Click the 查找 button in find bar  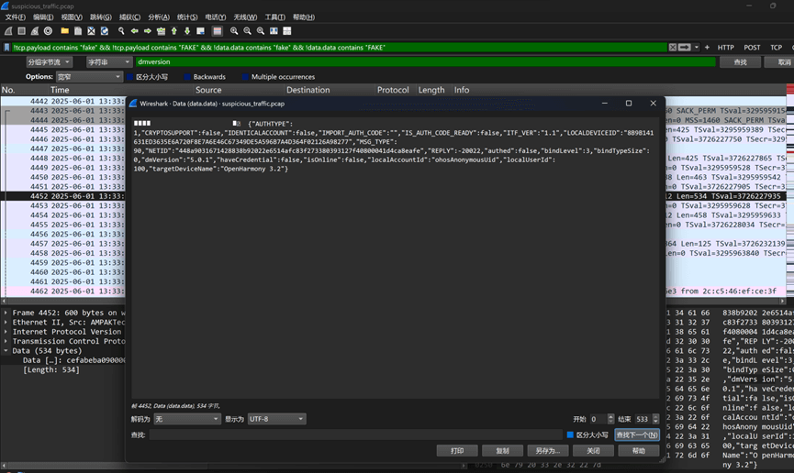pyautogui.click(x=741, y=61)
